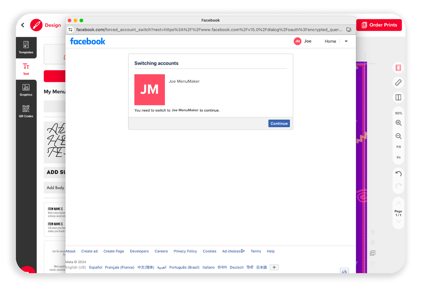
Task: Click the Continue button
Action: pyautogui.click(x=279, y=123)
